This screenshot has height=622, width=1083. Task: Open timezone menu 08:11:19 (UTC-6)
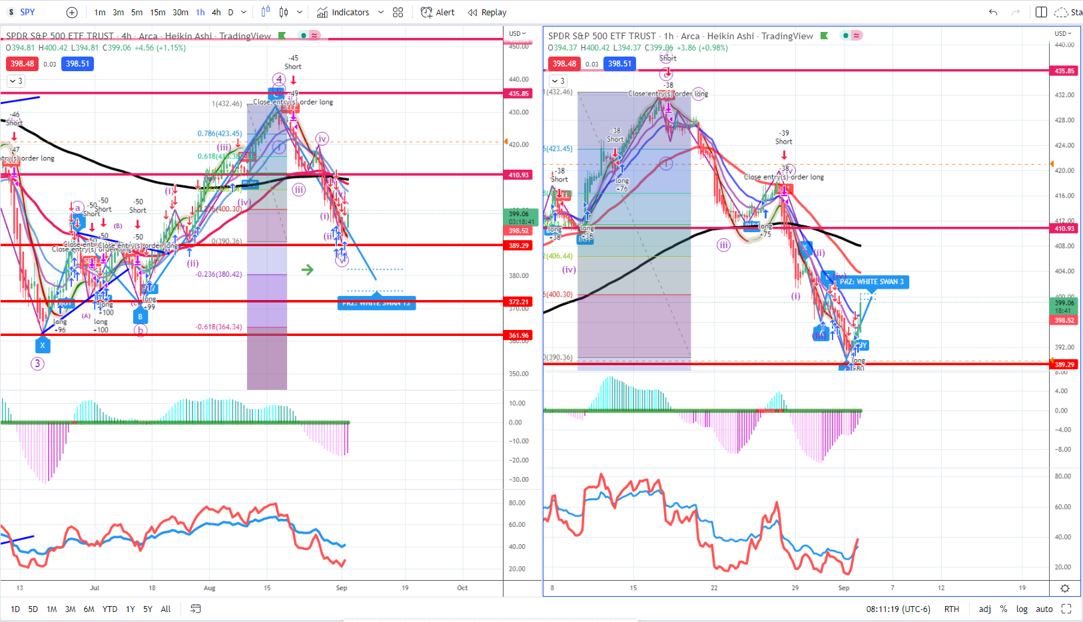[898, 609]
